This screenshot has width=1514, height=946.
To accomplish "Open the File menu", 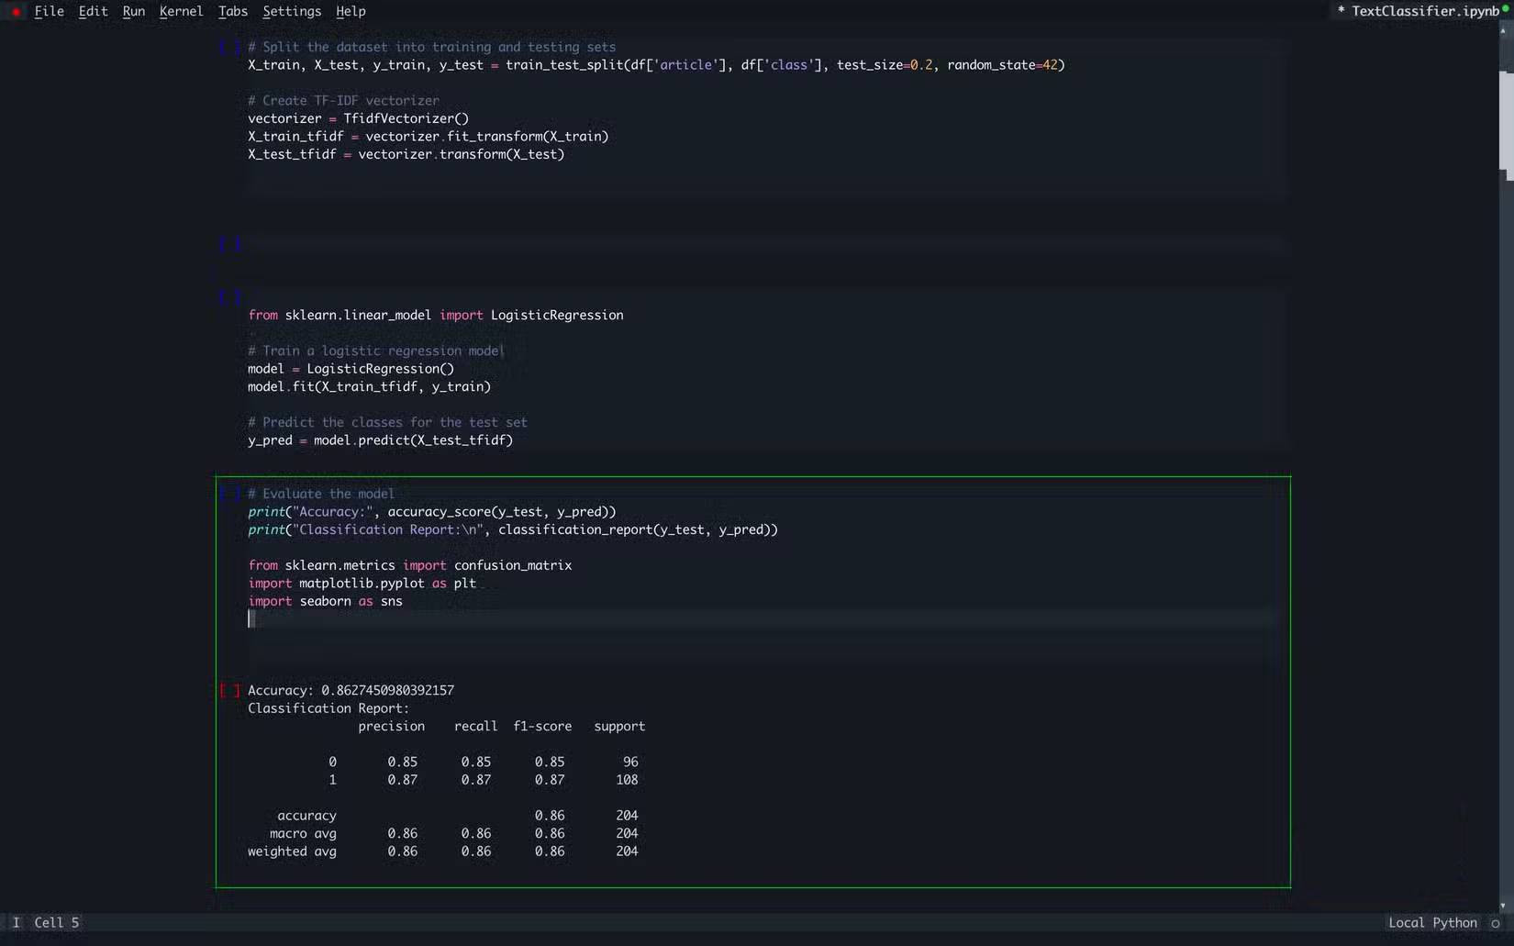I will 49,11.
